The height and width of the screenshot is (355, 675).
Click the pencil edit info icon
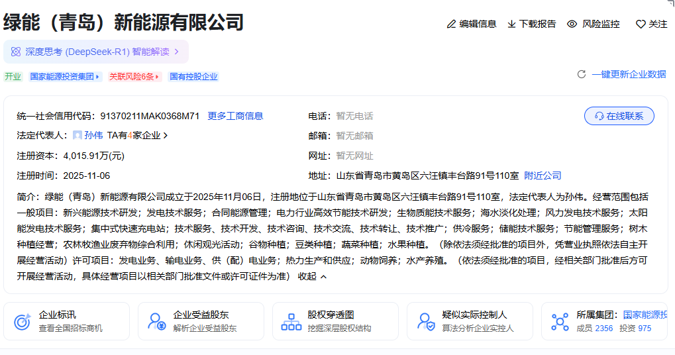(451, 24)
